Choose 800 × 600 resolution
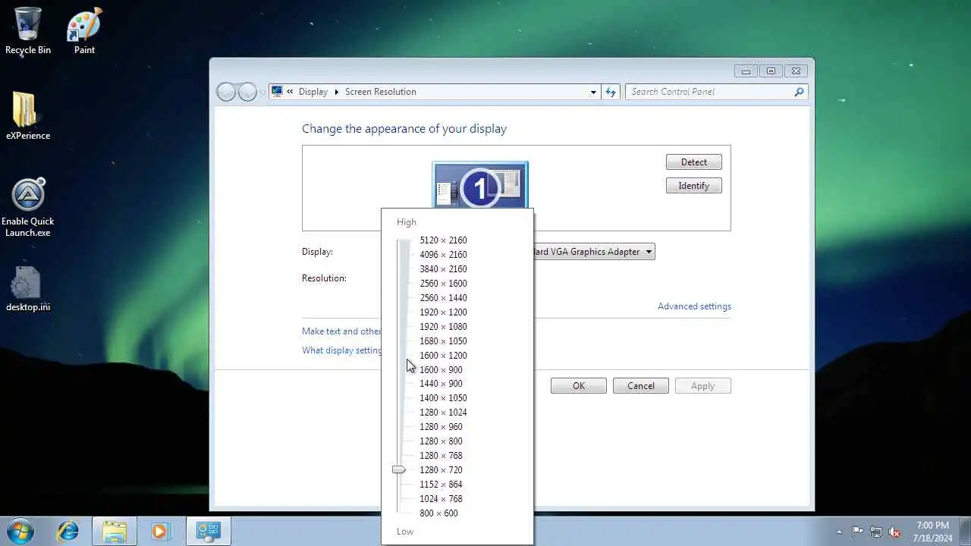 point(438,513)
